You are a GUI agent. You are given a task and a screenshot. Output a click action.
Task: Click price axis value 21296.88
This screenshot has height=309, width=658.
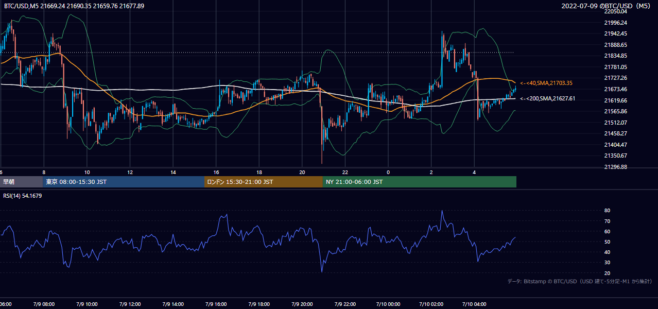(x=615, y=167)
